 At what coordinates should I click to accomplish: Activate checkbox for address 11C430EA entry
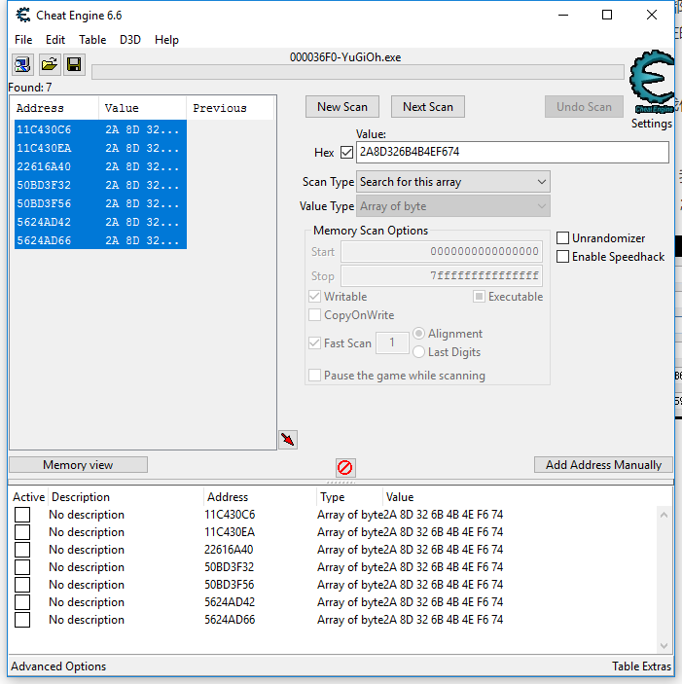click(x=22, y=532)
